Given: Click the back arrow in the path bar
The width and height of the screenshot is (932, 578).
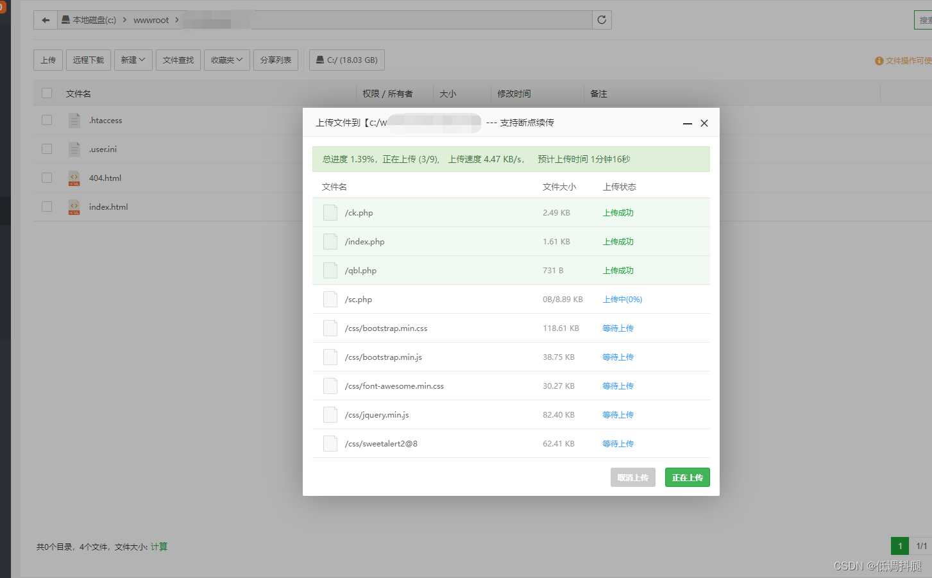Looking at the screenshot, I should click(46, 20).
